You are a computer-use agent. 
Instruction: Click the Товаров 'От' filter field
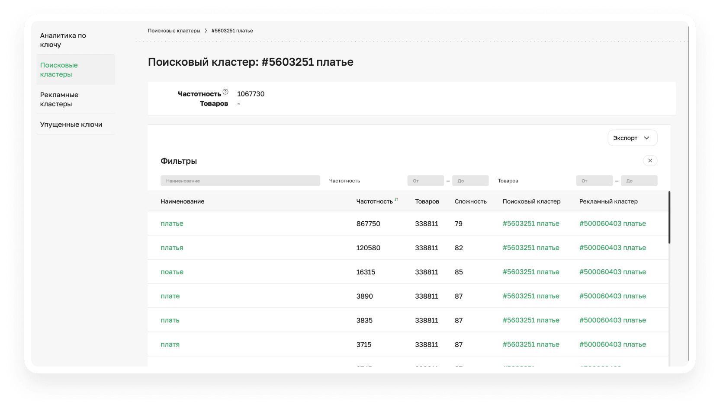coord(594,181)
